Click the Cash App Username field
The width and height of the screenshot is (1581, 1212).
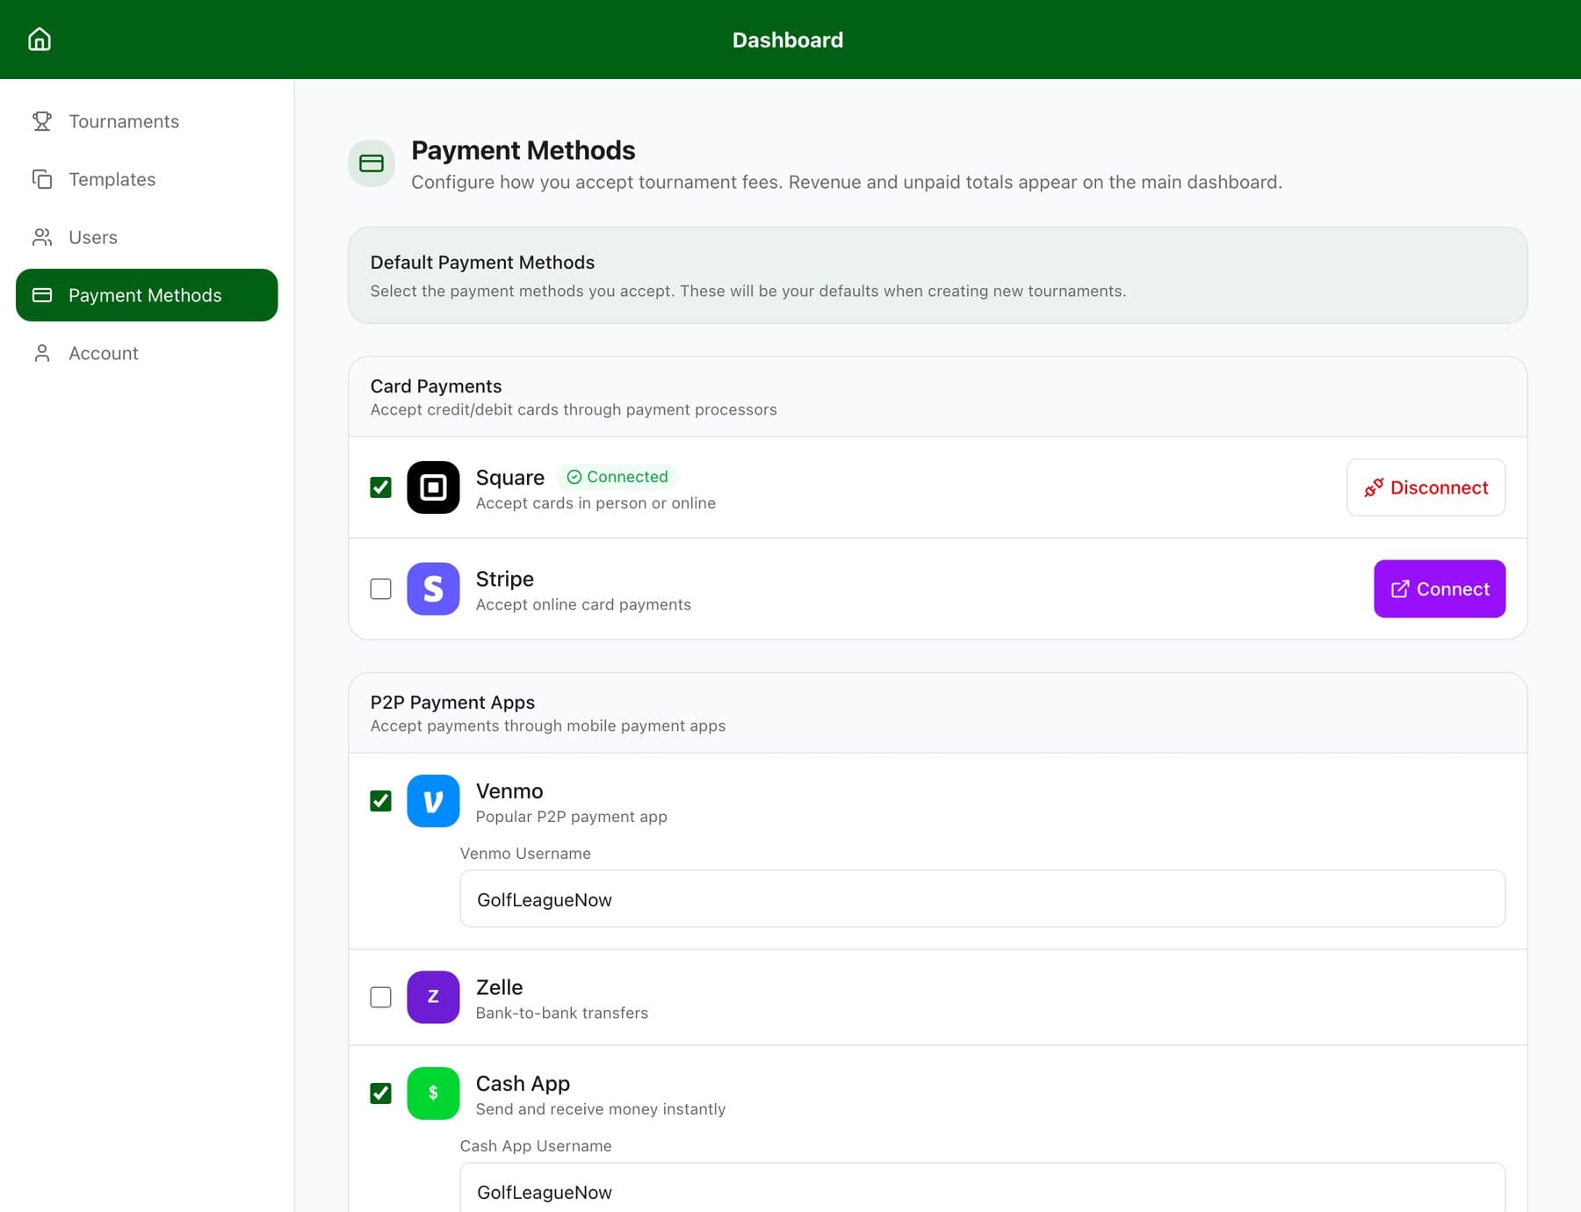tap(982, 1187)
